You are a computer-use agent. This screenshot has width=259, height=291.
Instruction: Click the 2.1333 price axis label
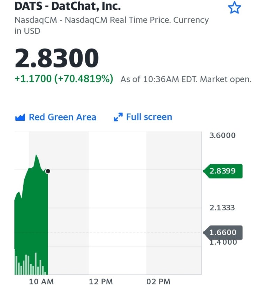222,208
